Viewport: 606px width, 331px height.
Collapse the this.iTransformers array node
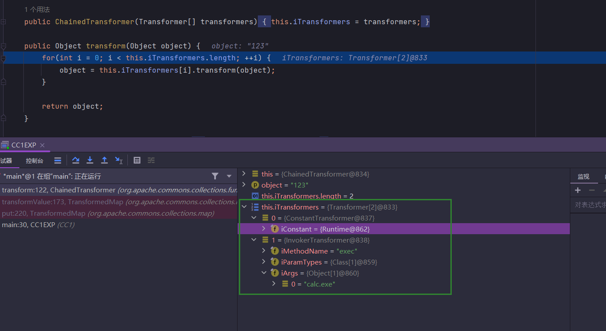(244, 207)
